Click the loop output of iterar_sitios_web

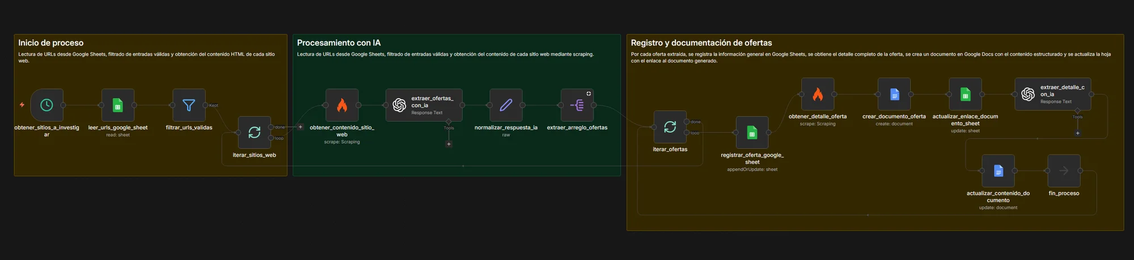click(x=271, y=138)
